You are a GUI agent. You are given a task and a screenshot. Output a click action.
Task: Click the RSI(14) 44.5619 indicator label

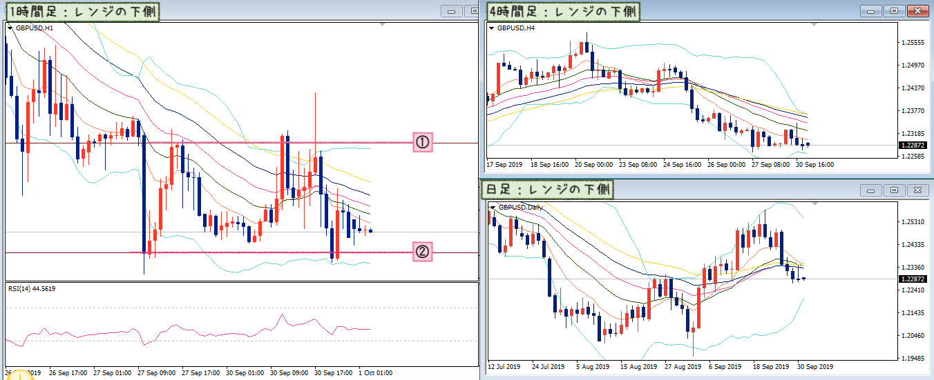pyautogui.click(x=32, y=288)
